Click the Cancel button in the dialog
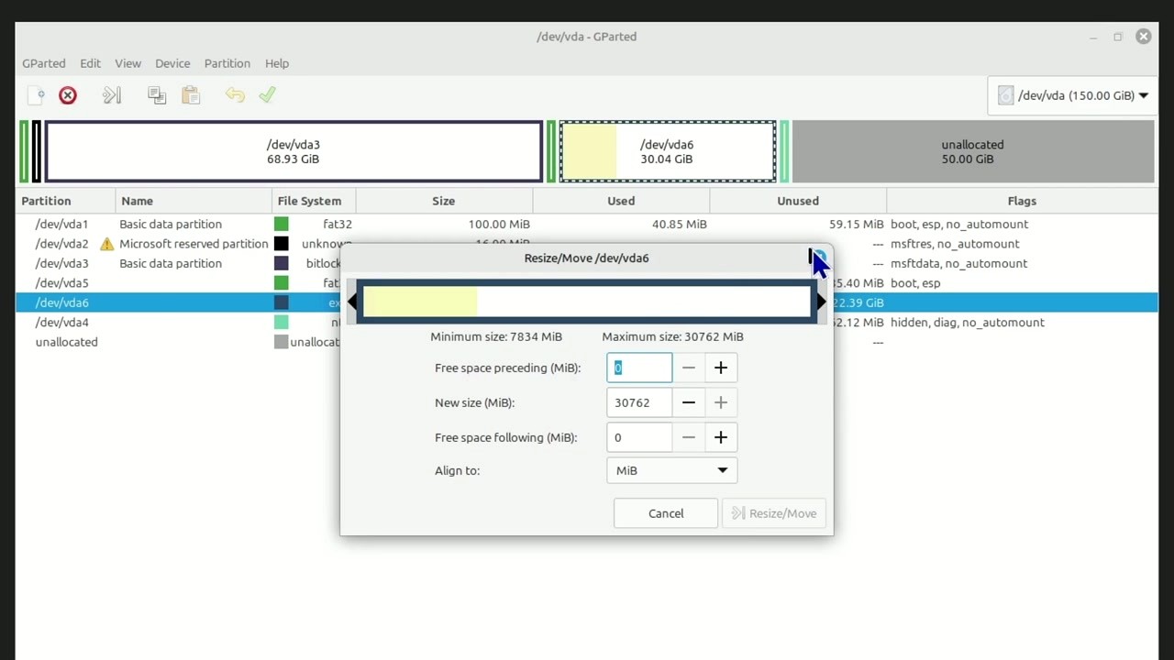Viewport: 1174px width, 660px height. (665, 512)
